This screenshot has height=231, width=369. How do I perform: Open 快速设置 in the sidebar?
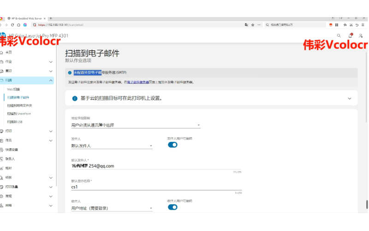[12, 150]
